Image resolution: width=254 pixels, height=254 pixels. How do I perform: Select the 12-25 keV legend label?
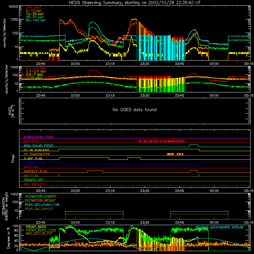(35, 14)
